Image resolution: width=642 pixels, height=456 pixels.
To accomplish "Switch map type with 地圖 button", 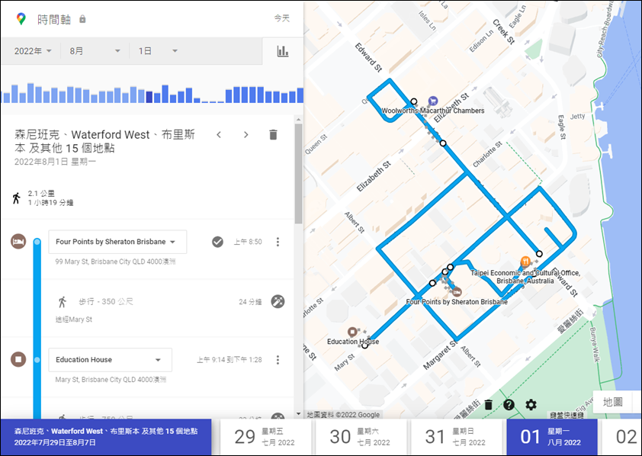I will (613, 402).
